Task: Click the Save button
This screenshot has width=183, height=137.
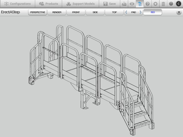Action: (110, 4)
